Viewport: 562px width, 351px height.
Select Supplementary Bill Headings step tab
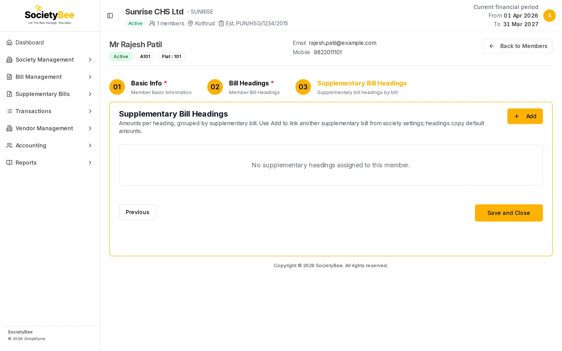(351, 87)
